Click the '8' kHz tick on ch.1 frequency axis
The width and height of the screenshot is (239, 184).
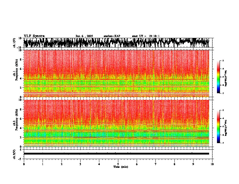point(21,60)
